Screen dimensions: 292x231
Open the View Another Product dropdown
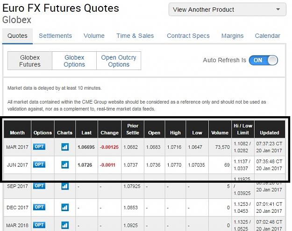coord(228,9)
